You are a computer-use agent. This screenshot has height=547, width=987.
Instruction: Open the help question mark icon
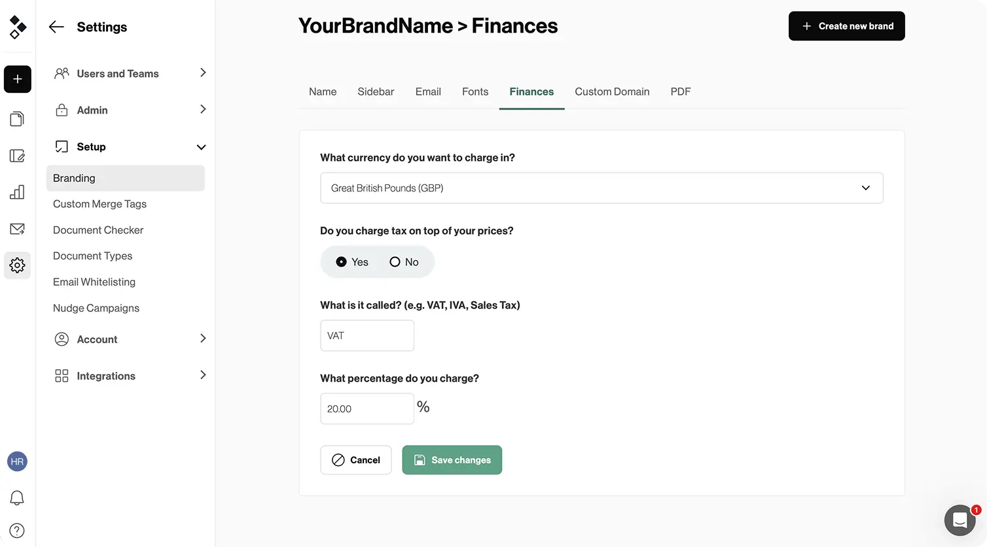(18, 531)
